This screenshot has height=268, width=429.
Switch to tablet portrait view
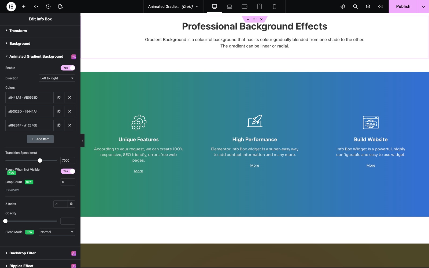coord(260,6)
